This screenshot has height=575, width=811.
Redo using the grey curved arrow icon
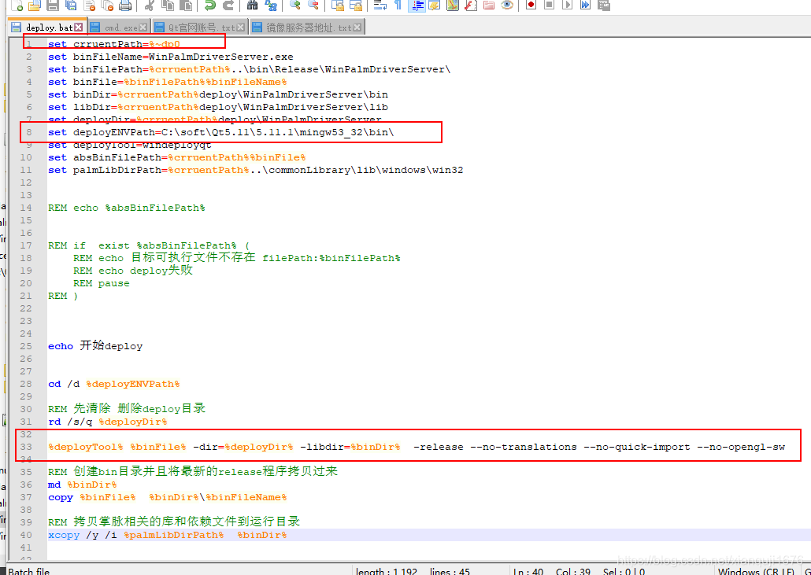(x=228, y=6)
